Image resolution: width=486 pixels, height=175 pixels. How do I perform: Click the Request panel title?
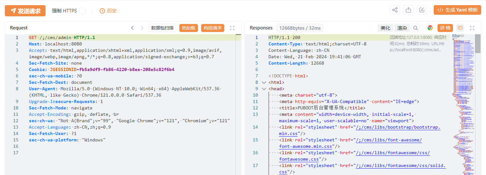19,28
